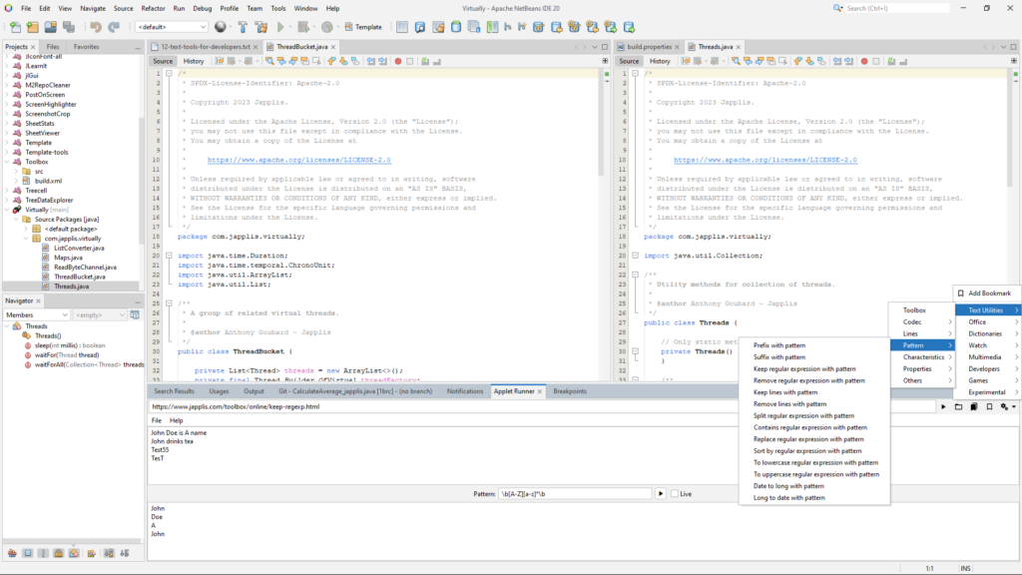Switch to the Output tab
This screenshot has width=1022, height=575.
click(254, 391)
